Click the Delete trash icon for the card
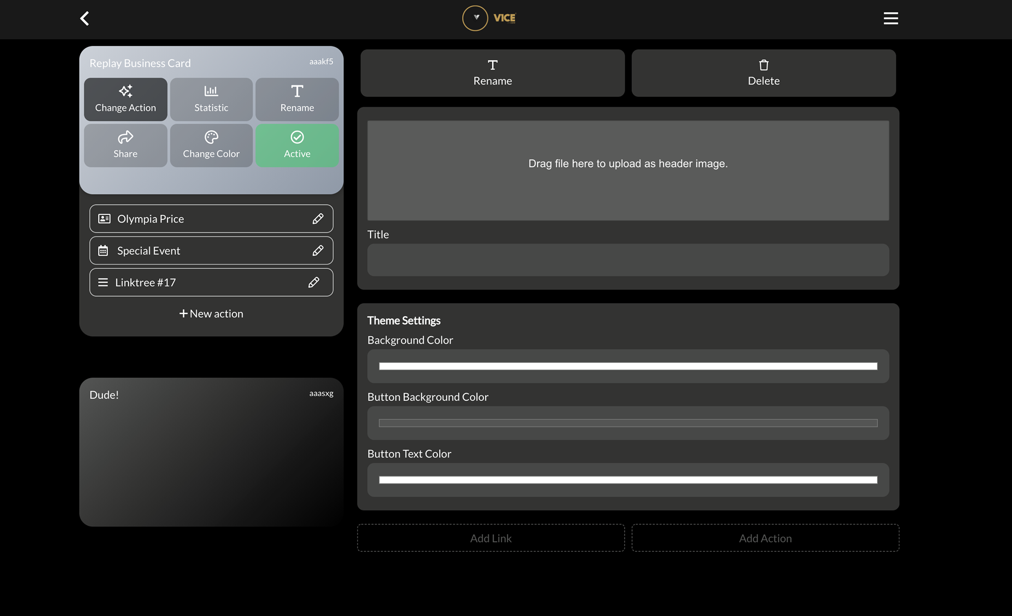Viewport: 1012px width, 616px height. pos(763,65)
